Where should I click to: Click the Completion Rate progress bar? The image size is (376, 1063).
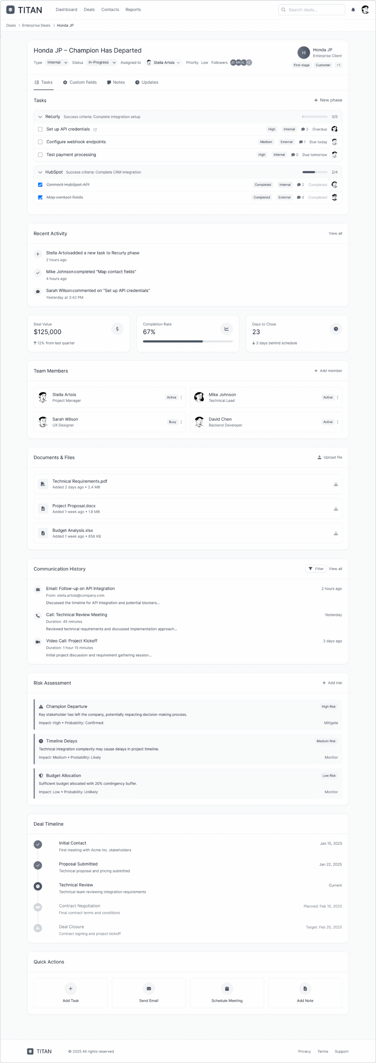point(188,341)
